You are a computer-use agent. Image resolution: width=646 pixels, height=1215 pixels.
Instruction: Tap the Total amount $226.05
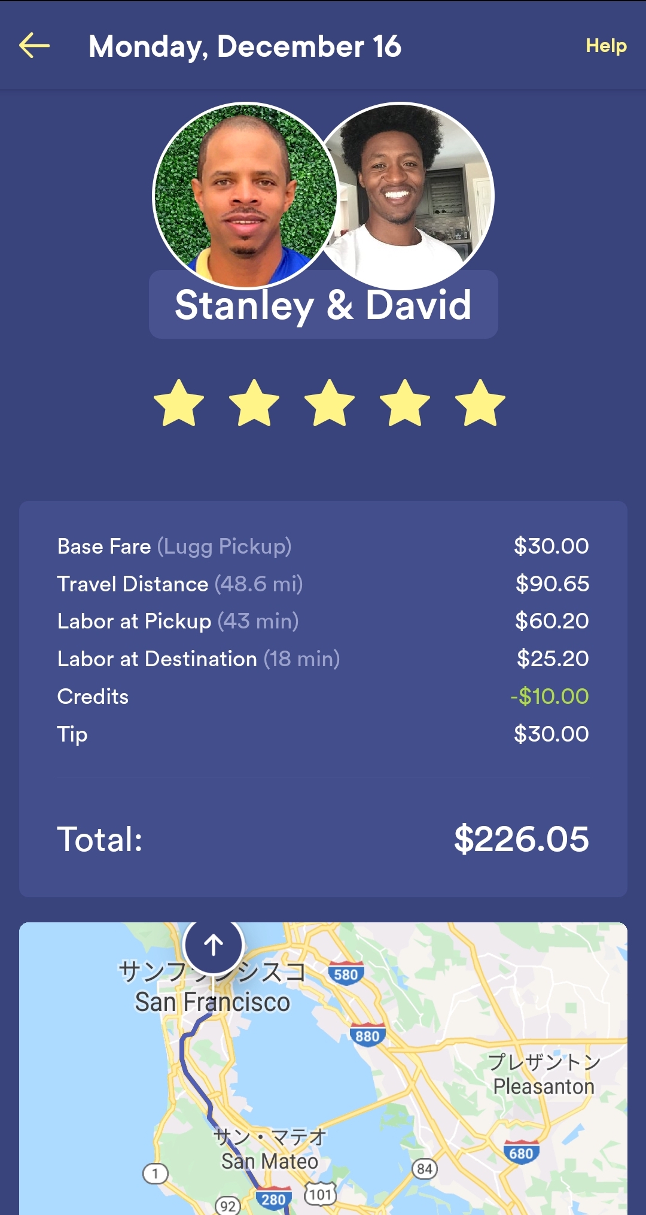click(x=521, y=839)
